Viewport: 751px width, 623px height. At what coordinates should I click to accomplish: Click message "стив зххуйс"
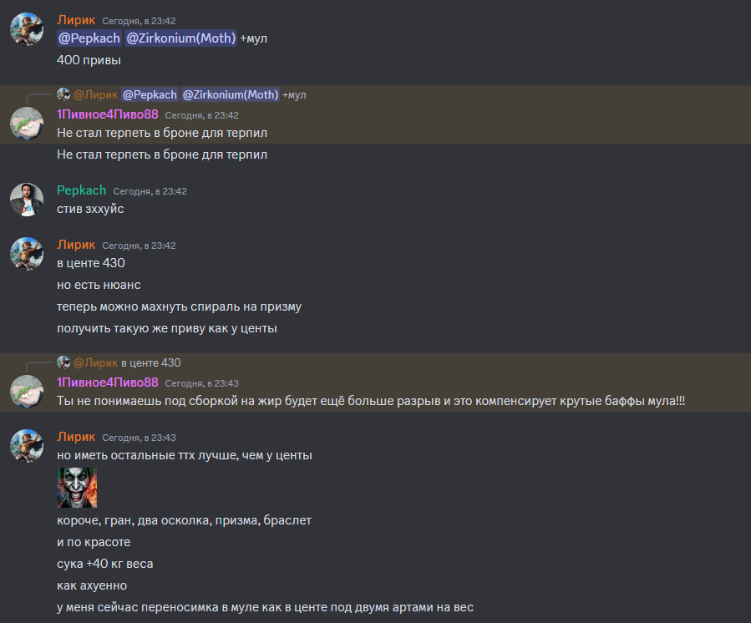pyautogui.click(x=90, y=209)
